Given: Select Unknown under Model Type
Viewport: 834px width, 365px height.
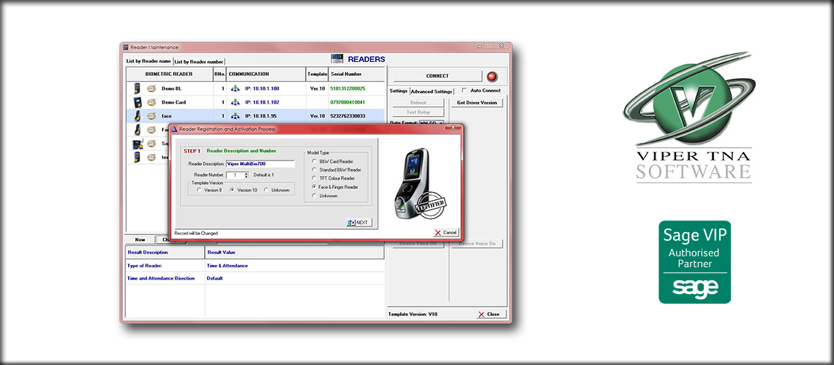Looking at the screenshot, I should (315, 196).
